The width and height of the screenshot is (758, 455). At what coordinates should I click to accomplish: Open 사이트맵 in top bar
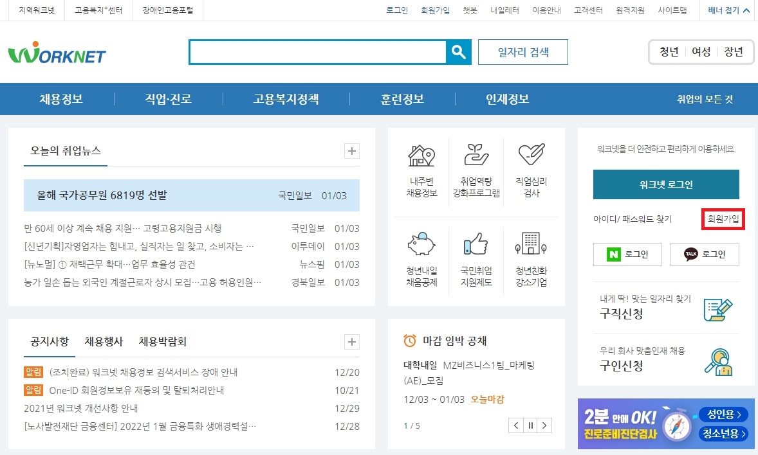[x=672, y=10]
